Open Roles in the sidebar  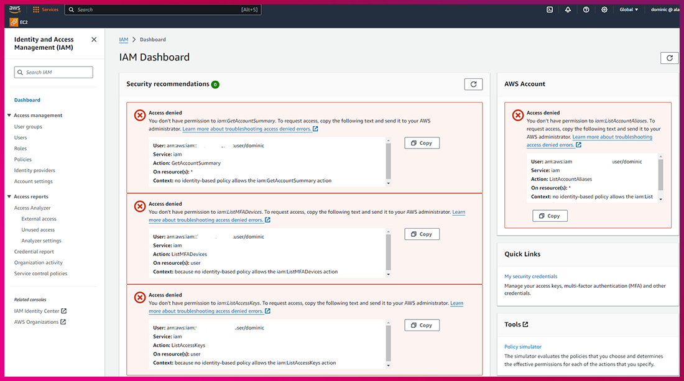21,149
